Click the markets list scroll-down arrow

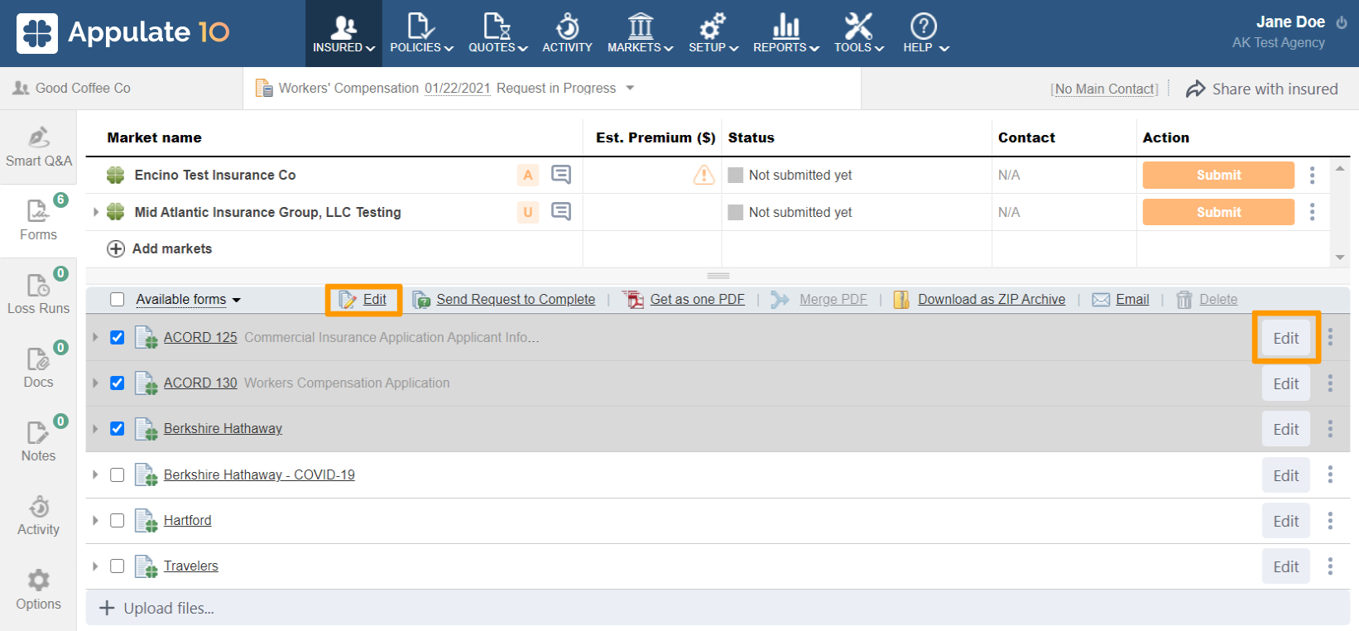click(1340, 258)
